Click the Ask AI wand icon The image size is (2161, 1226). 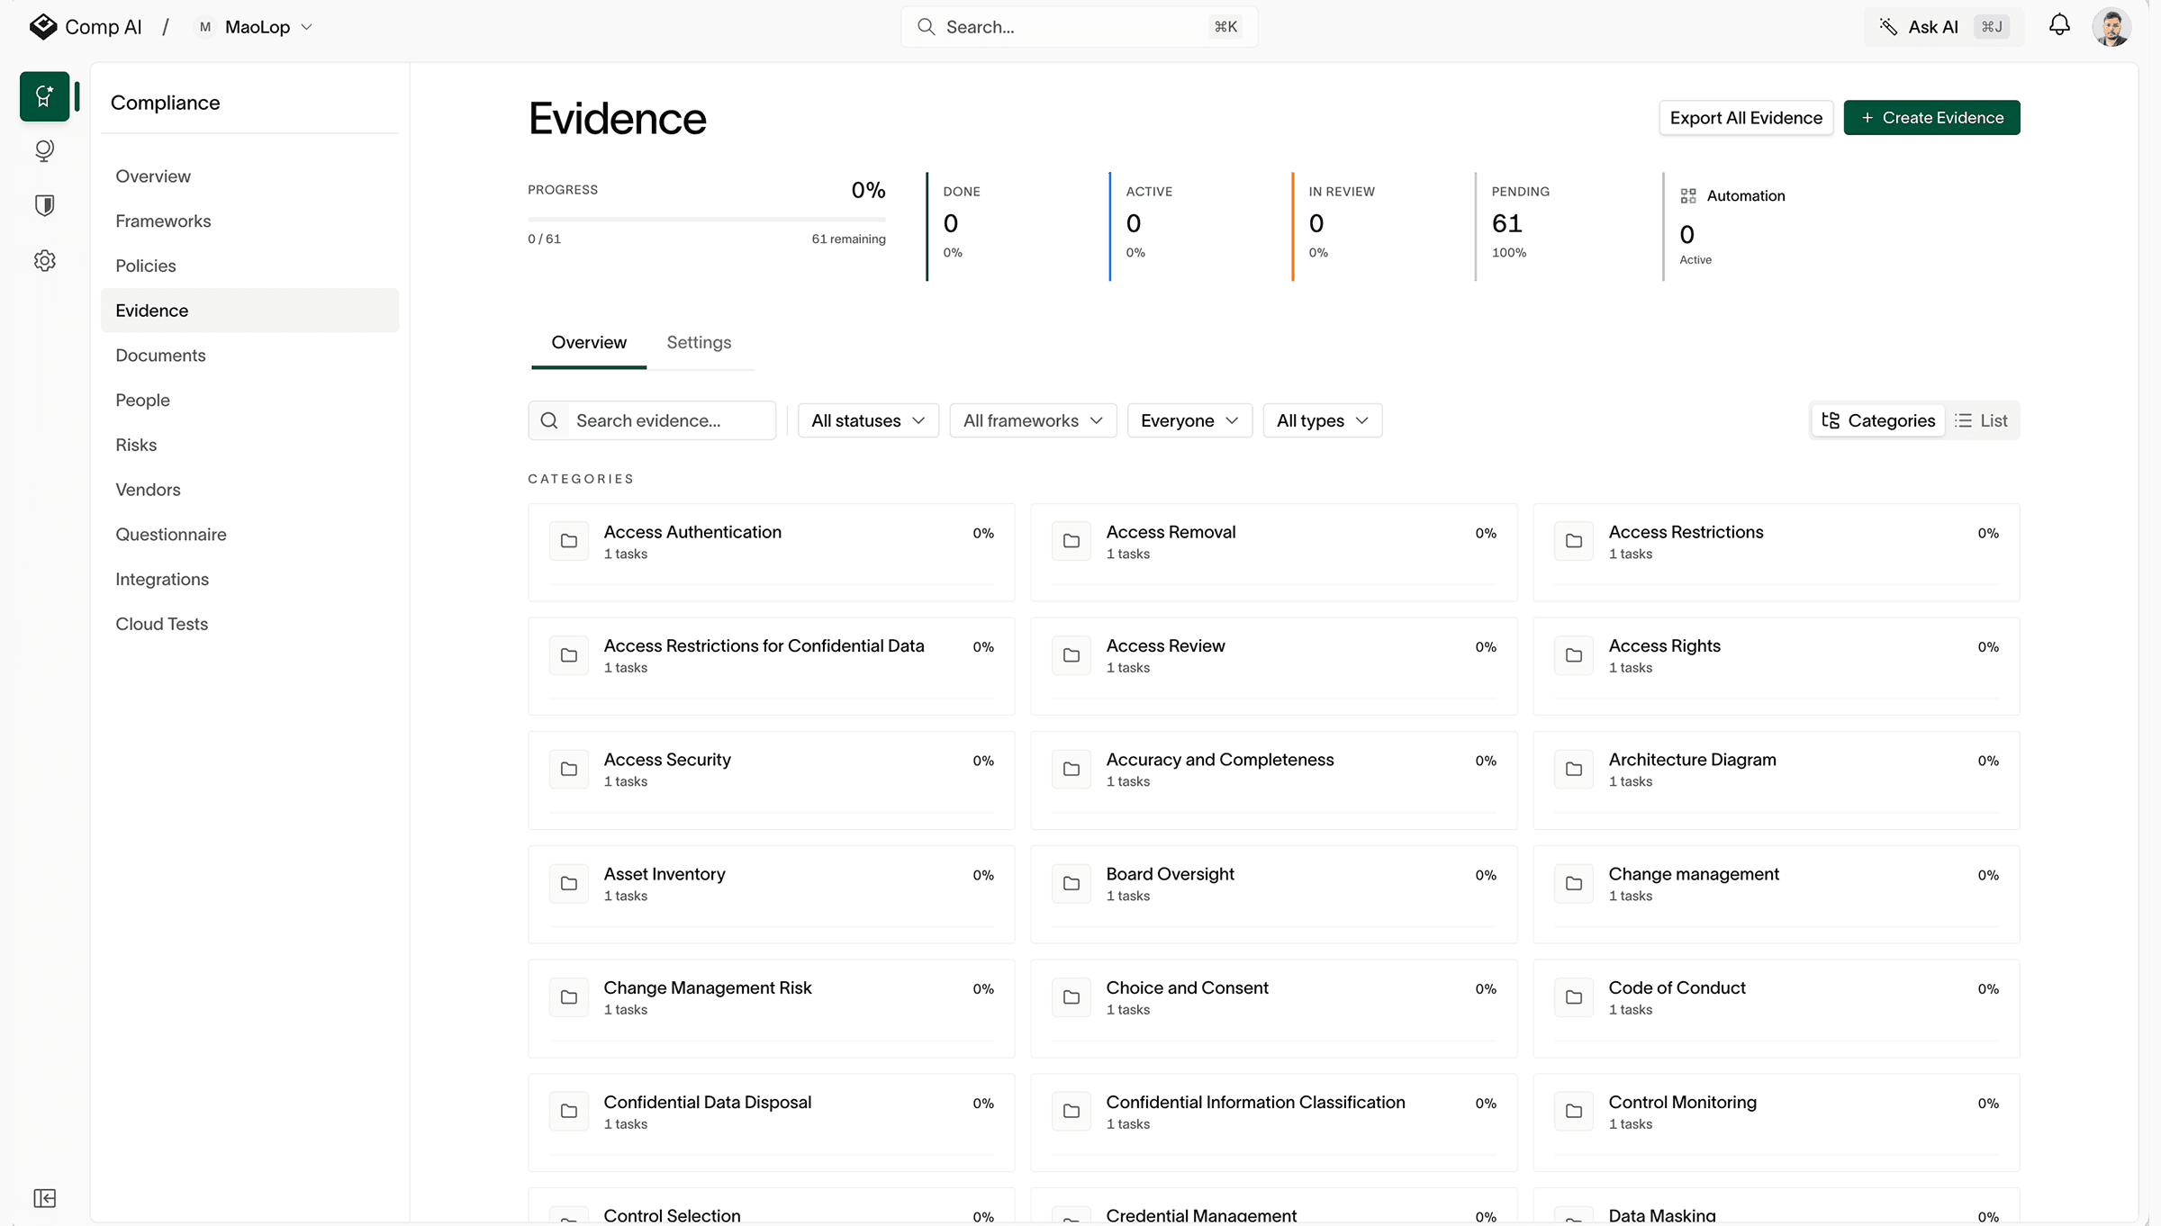click(1888, 27)
